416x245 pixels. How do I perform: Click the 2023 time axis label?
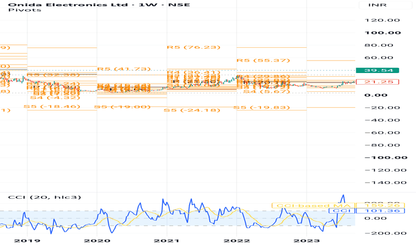pyautogui.click(x=307, y=241)
